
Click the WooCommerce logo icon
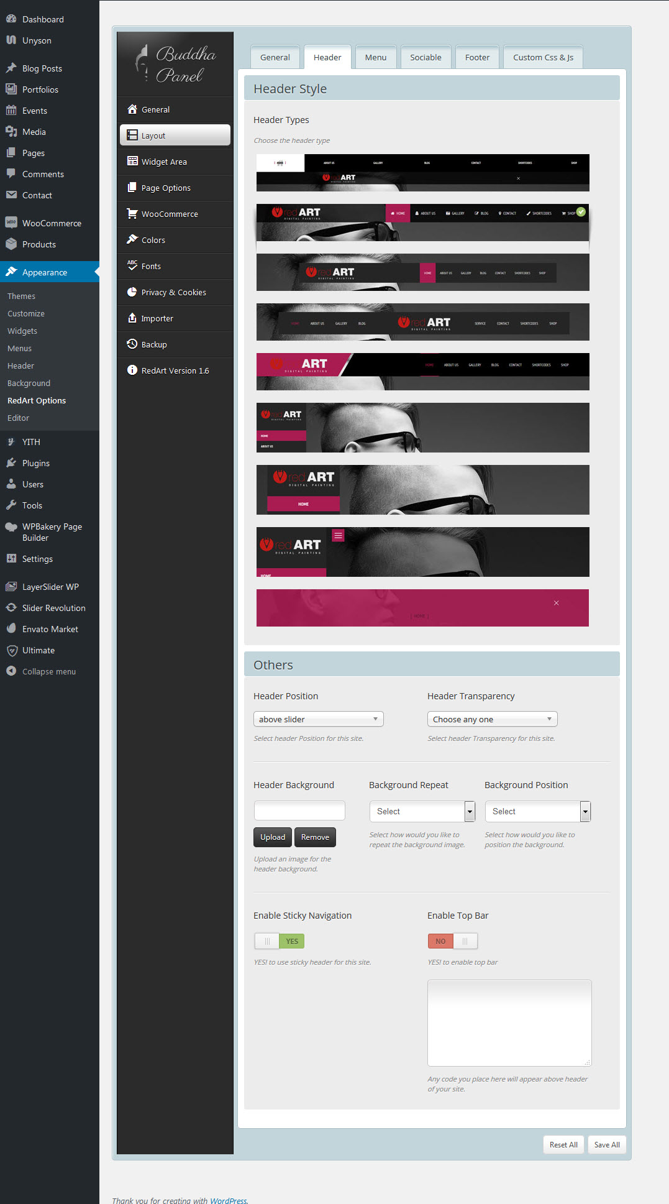(x=11, y=223)
